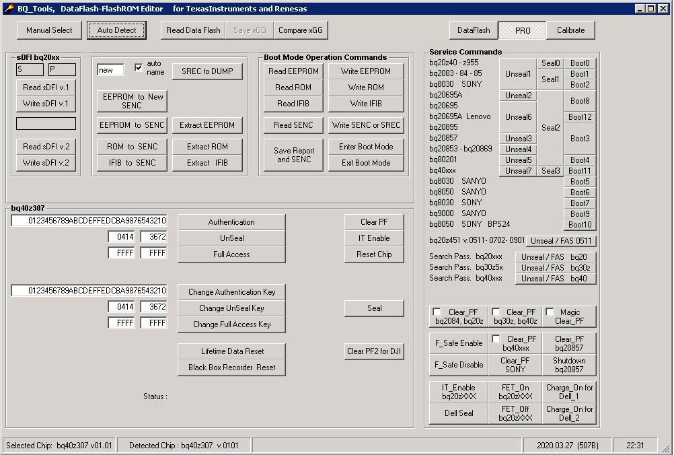Click FET_On bq20zXXX button
Image resolution: width=674 pixels, height=455 pixels.
click(515, 392)
